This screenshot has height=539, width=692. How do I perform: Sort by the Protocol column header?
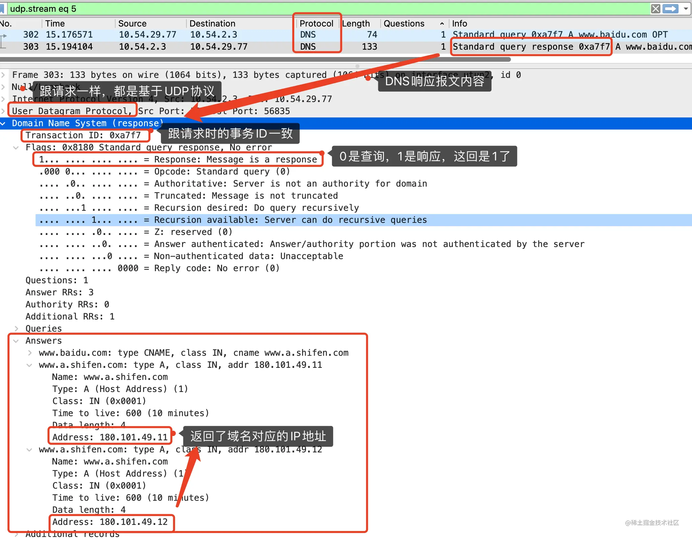(316, 23)
